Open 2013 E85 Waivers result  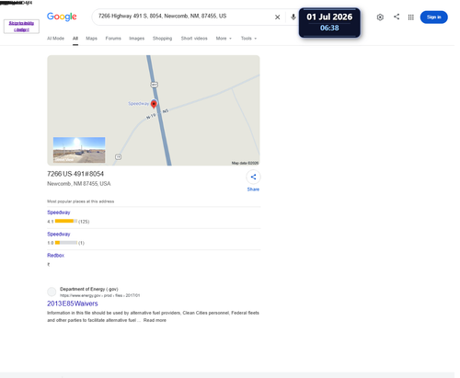tap(73, 304)
